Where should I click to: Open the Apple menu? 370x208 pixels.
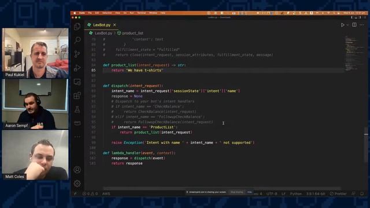[75, 13]
